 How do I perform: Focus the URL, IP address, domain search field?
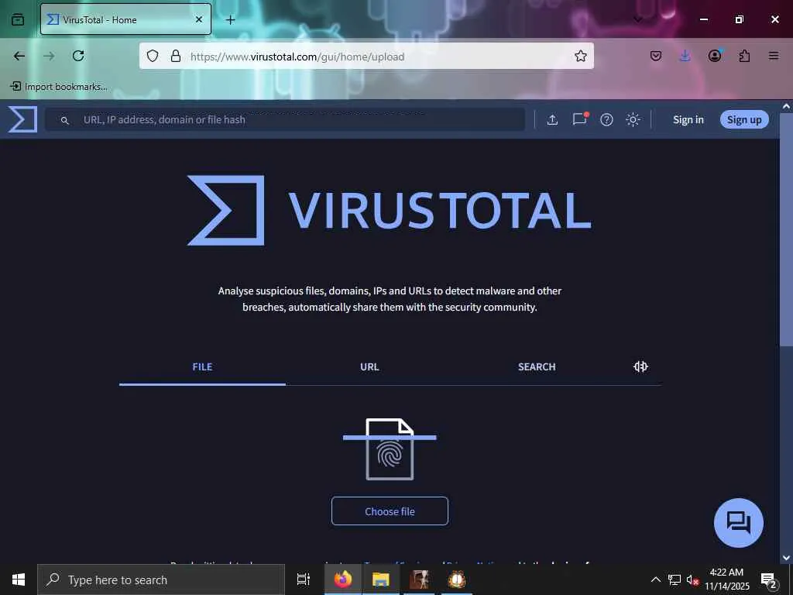click(x=285, y=119)
